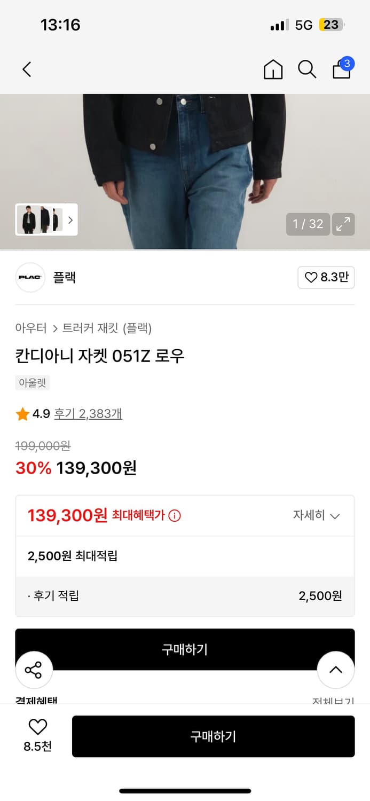Toggle brand like heart 8.3만
The image size is (370, 801).
[x=326, y=277]
